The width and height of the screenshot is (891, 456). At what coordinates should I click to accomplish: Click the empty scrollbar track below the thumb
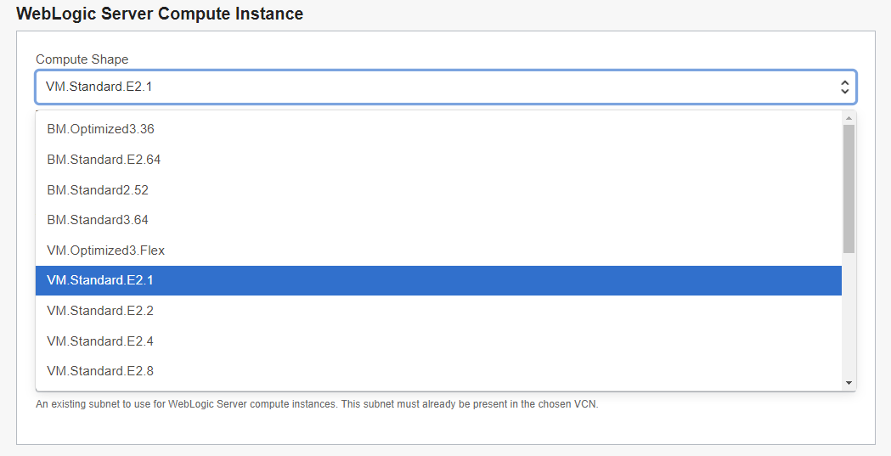pos(849,315)
